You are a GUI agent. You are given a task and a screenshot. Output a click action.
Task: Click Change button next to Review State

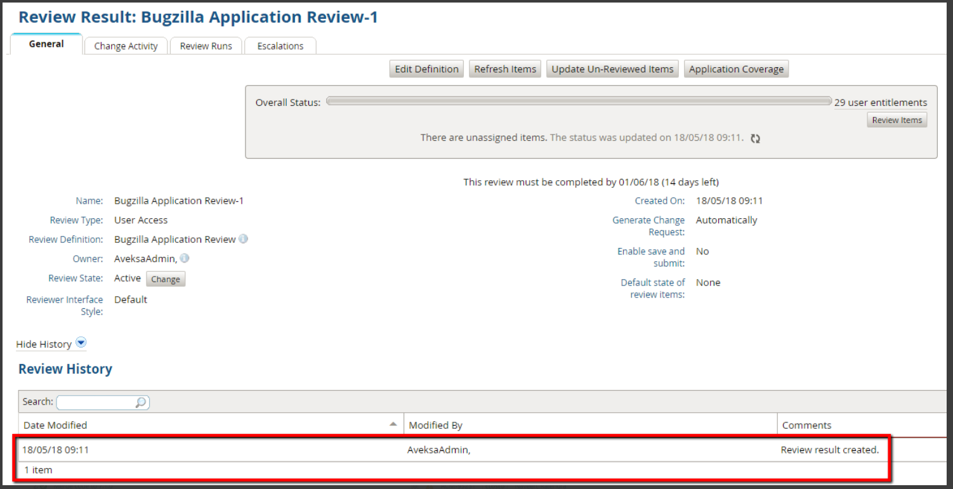(166, 279)
